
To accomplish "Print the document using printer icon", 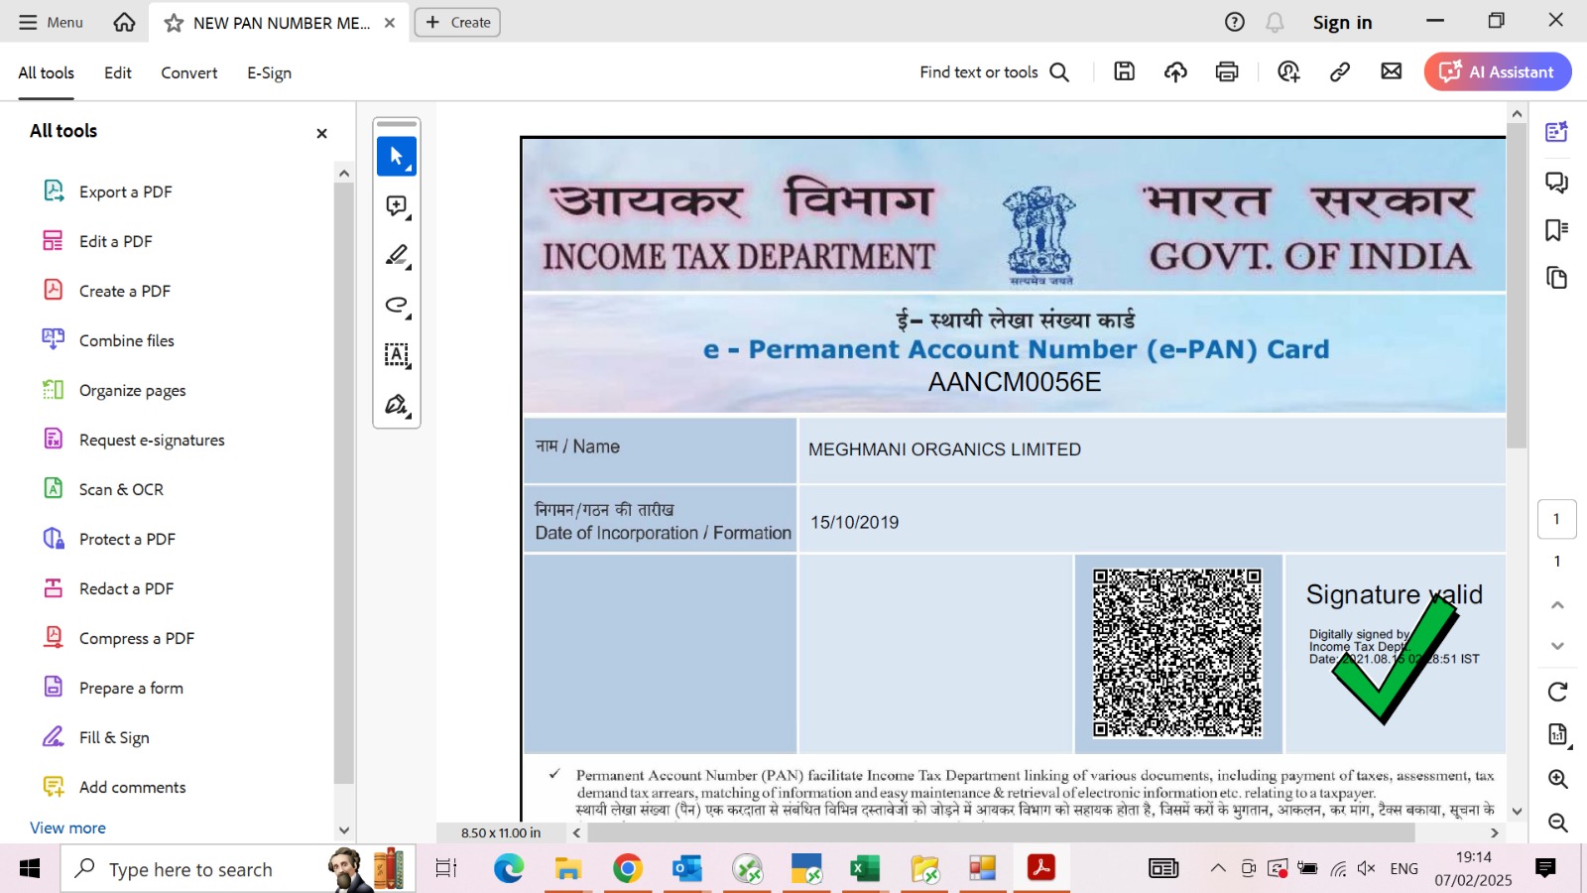I will click(1227, 71).
